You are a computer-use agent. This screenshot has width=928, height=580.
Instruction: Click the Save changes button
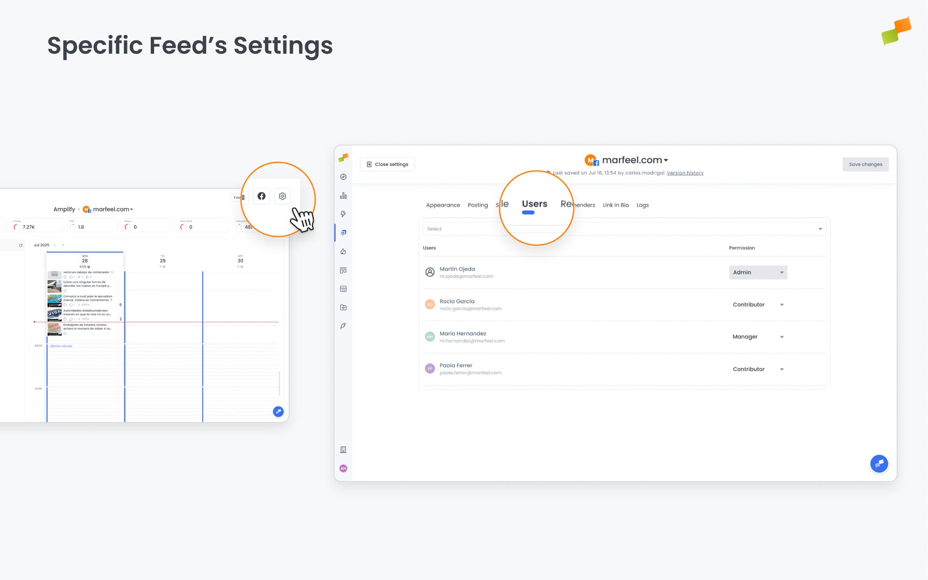point(865,164)
